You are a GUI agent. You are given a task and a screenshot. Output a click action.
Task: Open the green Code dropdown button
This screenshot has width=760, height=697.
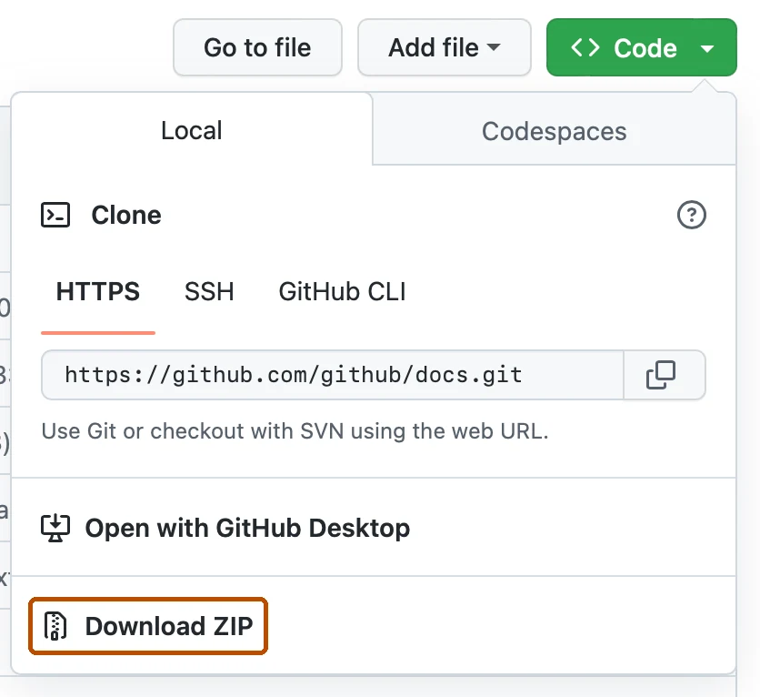pyautogui.click(x=641, y=47)
